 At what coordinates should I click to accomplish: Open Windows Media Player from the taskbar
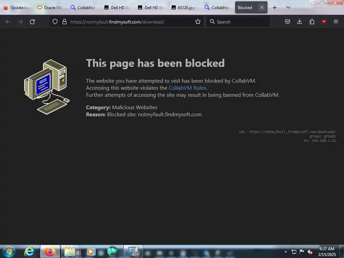[91, 251]
